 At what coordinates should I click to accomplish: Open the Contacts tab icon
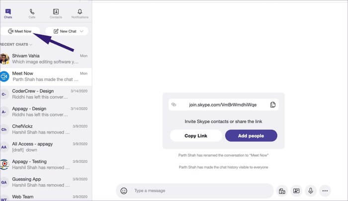point(56,11)
